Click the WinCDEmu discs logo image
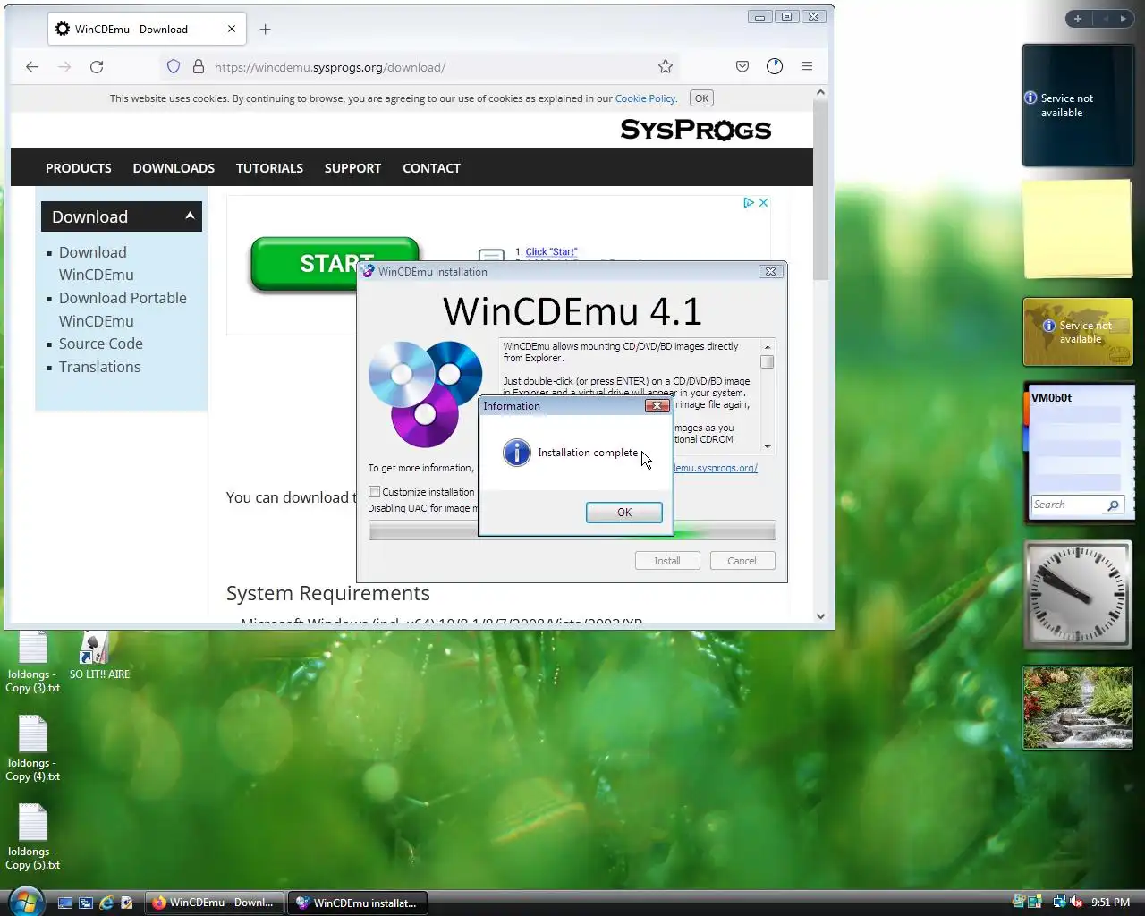 point(426,394)
